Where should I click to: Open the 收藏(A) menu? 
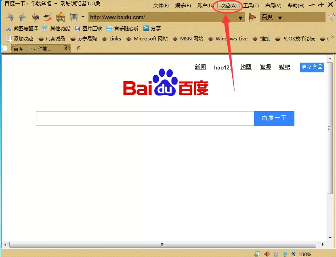pyautogui.click(x=229, y=6)
